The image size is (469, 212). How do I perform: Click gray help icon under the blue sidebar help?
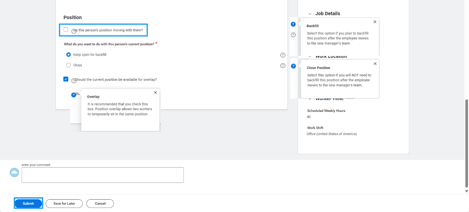pos(293,34)
